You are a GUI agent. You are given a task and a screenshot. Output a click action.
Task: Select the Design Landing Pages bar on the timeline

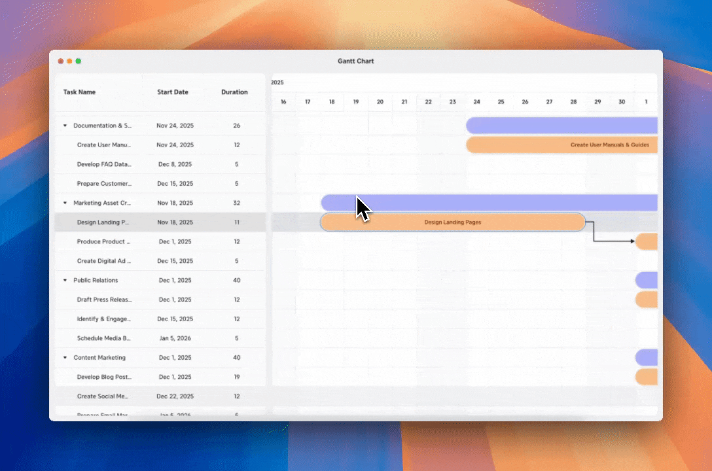[453, 222]
